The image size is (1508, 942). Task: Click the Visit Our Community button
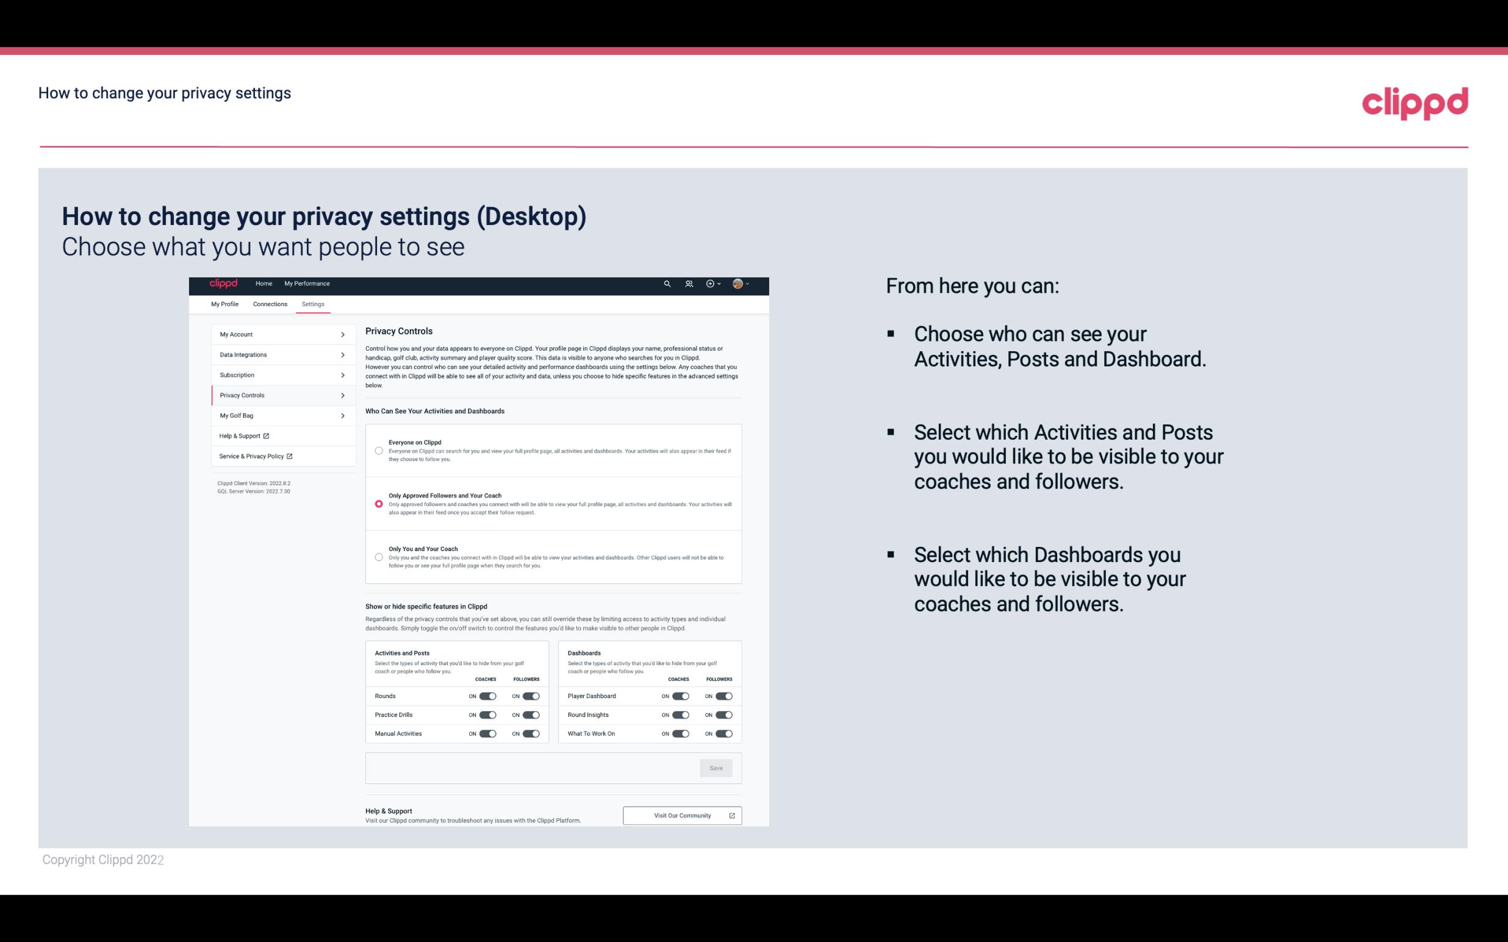[x=681, y=815]
